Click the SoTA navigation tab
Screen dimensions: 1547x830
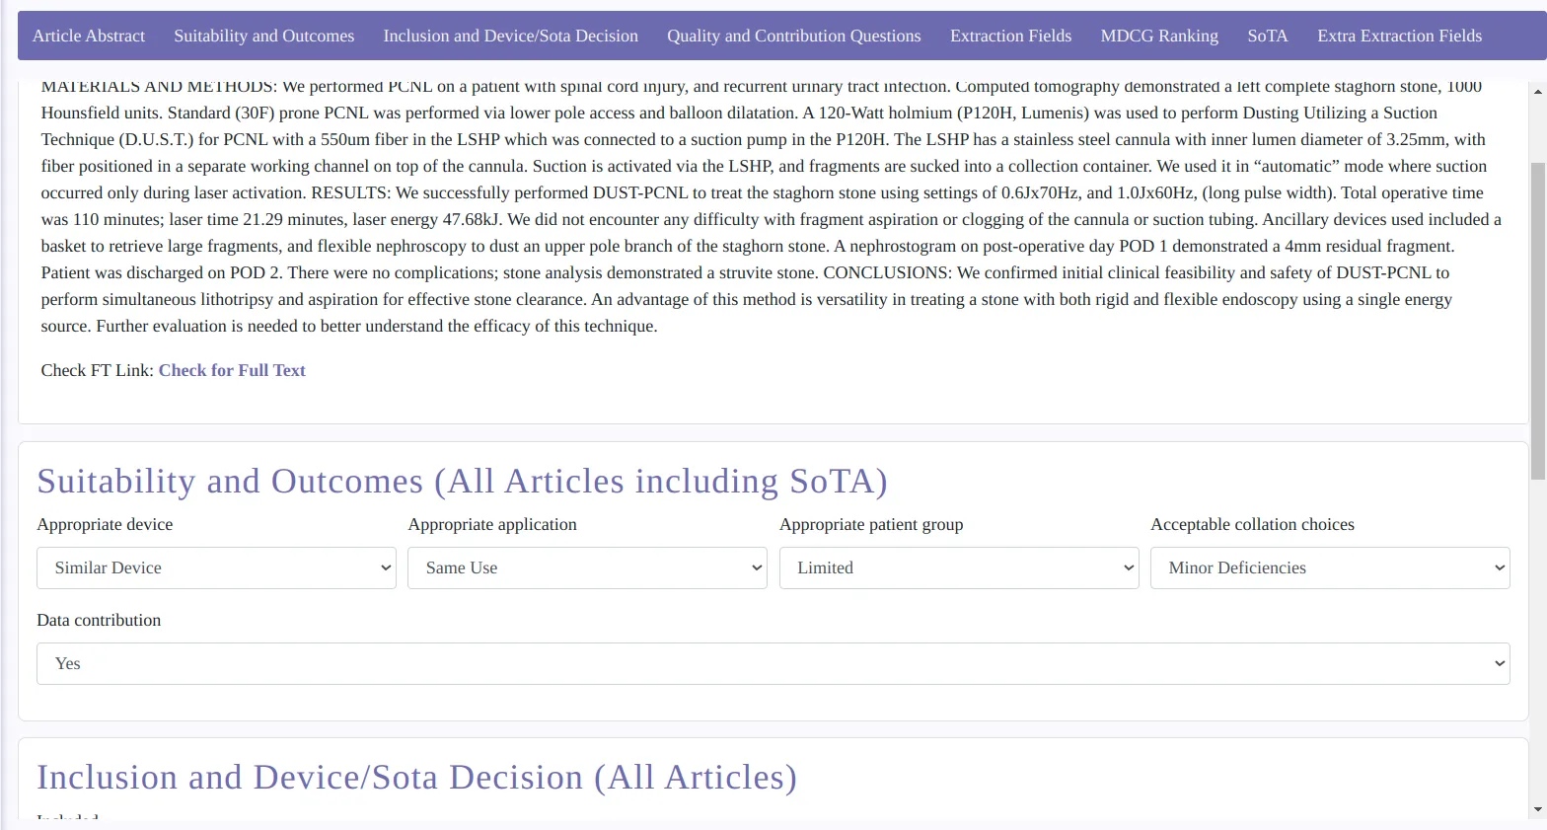coord(1267,36)
